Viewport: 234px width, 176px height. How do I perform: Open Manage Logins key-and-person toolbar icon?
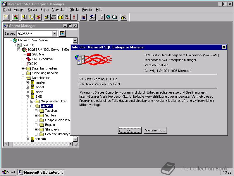pyautogui.click(x=47, y=17)
